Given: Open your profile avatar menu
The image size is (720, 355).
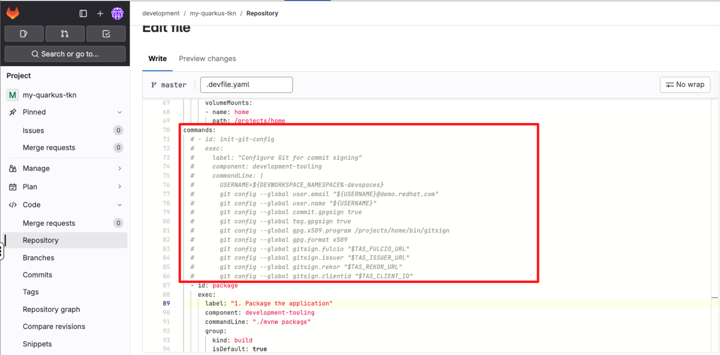Looking at the screenshot, I should click(117, 13).
